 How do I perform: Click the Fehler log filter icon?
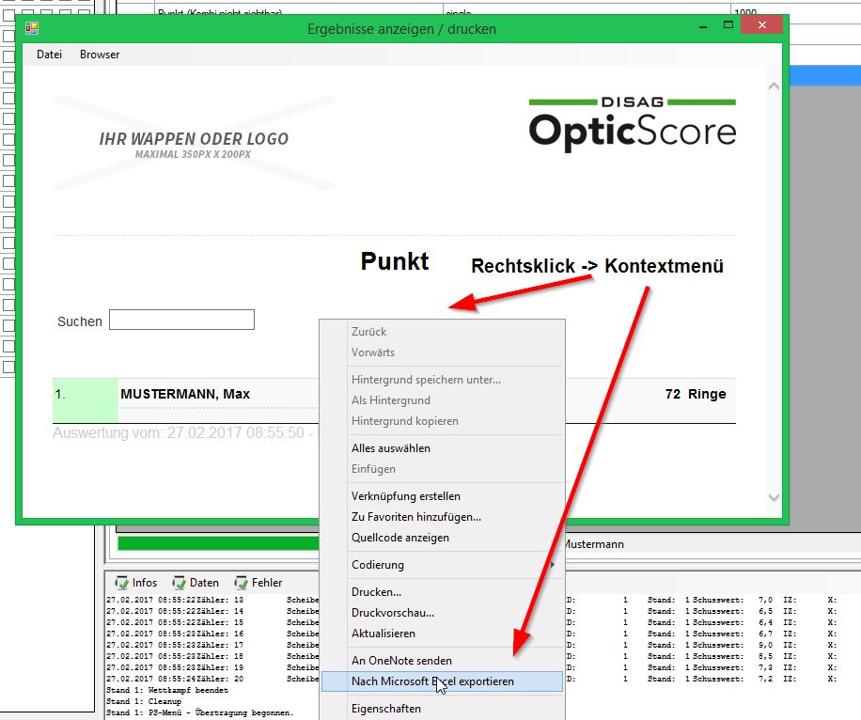(x=242, y=583)
